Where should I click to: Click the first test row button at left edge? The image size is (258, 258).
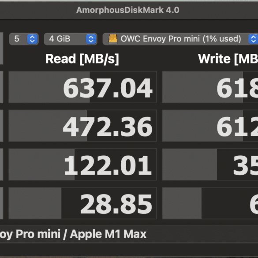1,87
